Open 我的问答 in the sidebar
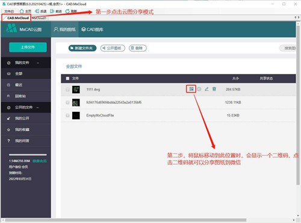 point(26,141)
